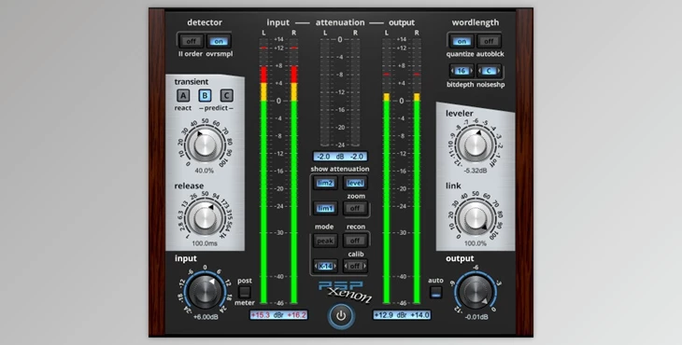The image size is (682, 345).
Task: Click the leveler threshold knob
Action: pyautogui.click(x=476, y=145)
